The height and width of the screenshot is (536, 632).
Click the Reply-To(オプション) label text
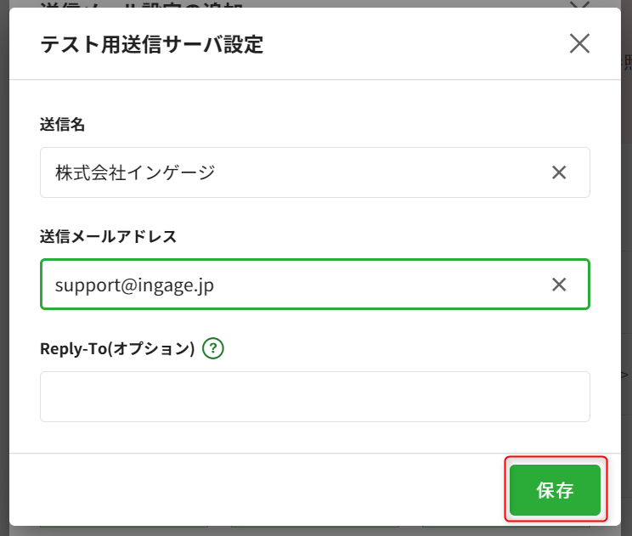[117, 348]
